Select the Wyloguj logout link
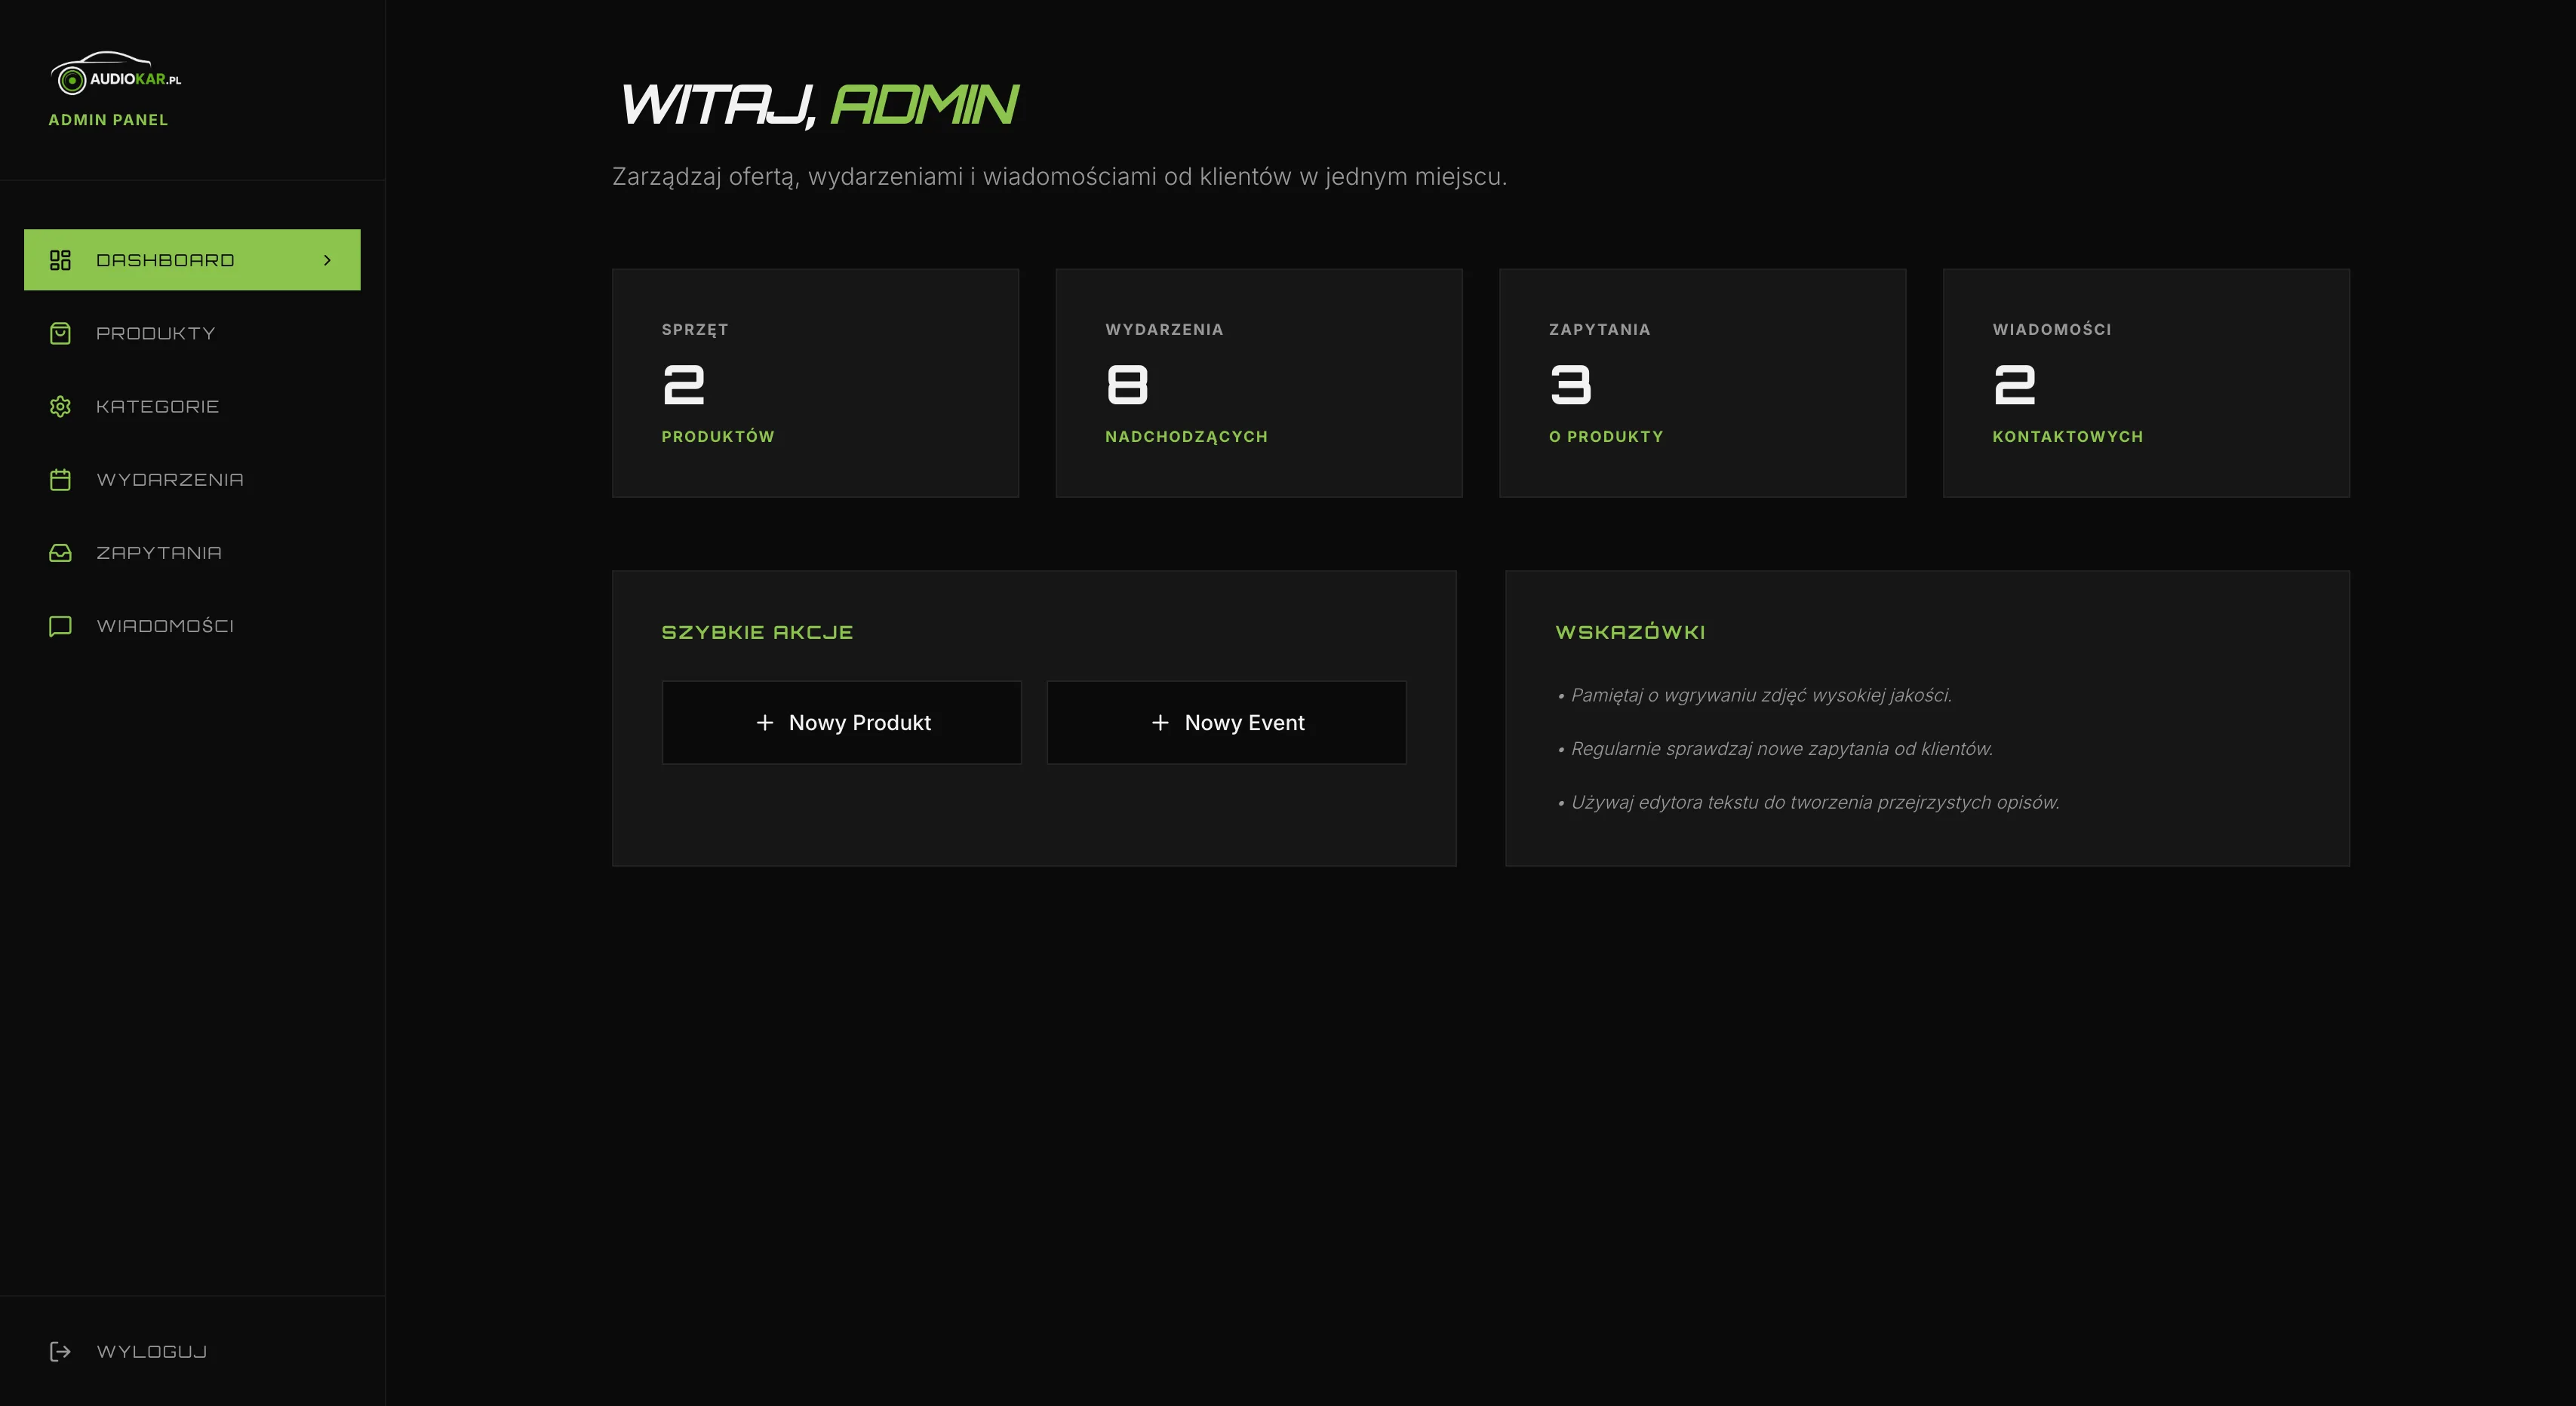The width and height of the screenshot is (2576, 1406). [152, 1351]
